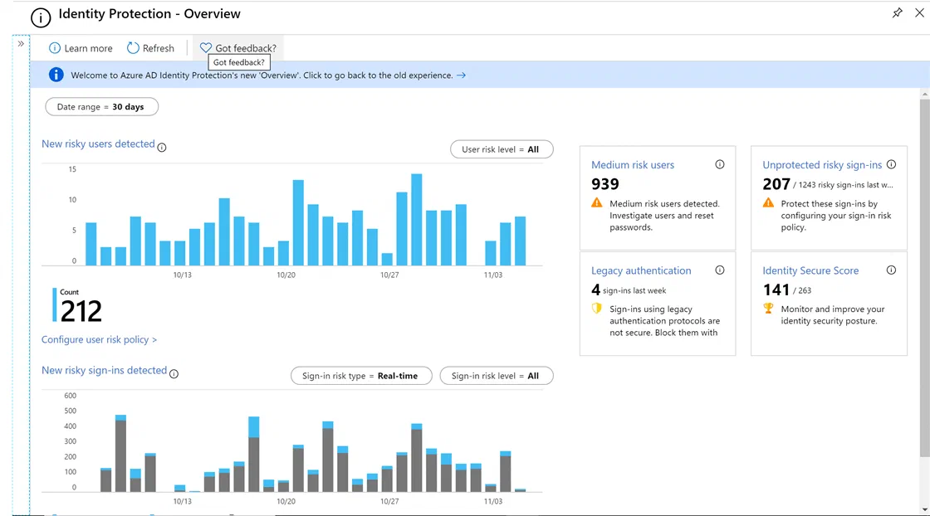Open the New risky sign-ins detected title link
930x516 pixels.
coord(104,370)
